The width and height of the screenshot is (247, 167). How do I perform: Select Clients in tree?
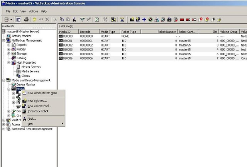tap(26, 76)
